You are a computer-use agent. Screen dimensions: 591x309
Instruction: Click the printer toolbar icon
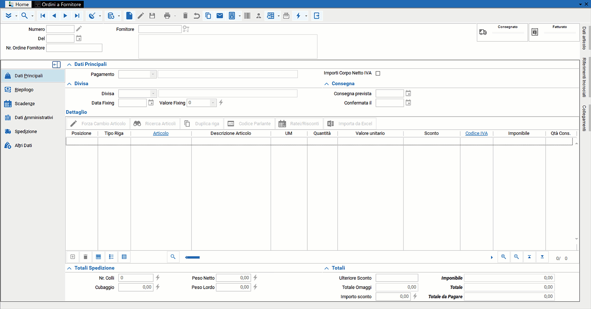click(x=167, y=16)
